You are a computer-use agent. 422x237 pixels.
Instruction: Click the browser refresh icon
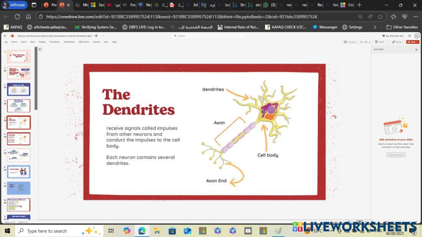click(17, 16)
